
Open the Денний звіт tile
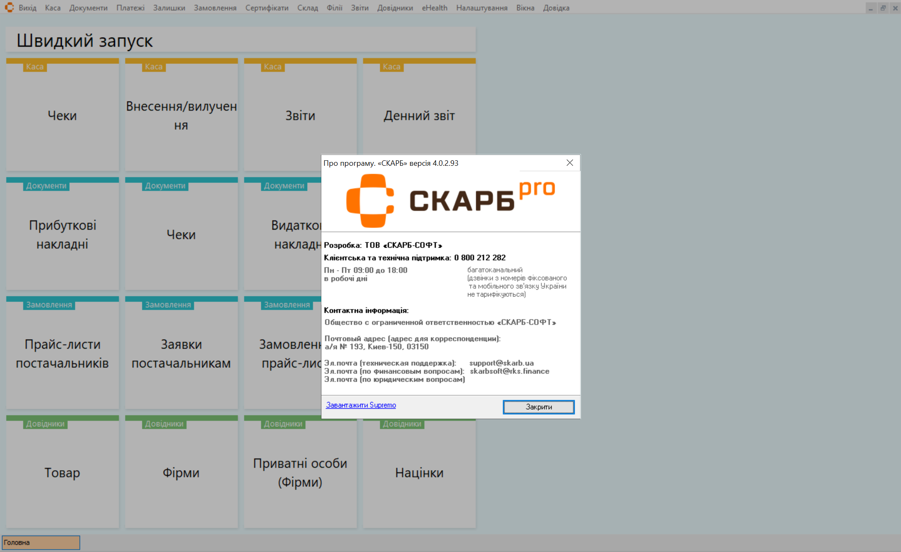pos(419,115)
